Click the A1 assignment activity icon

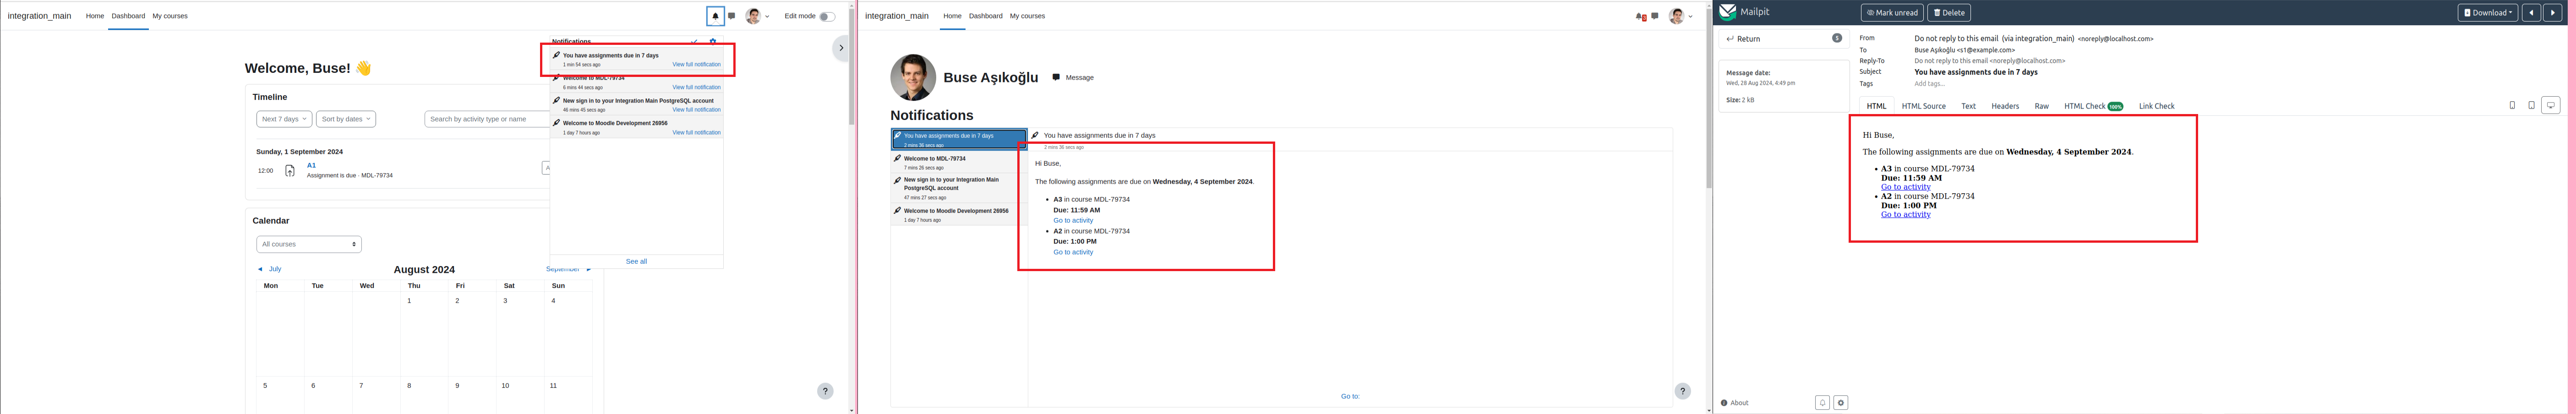[x=290, y=170]
